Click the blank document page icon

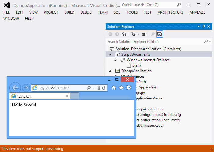point(128,65)
